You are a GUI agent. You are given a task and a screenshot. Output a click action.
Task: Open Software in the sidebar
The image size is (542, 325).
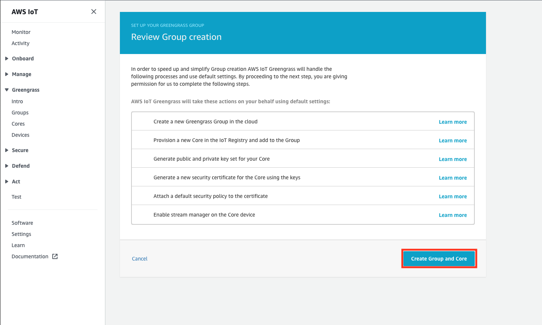coord(22,223)
